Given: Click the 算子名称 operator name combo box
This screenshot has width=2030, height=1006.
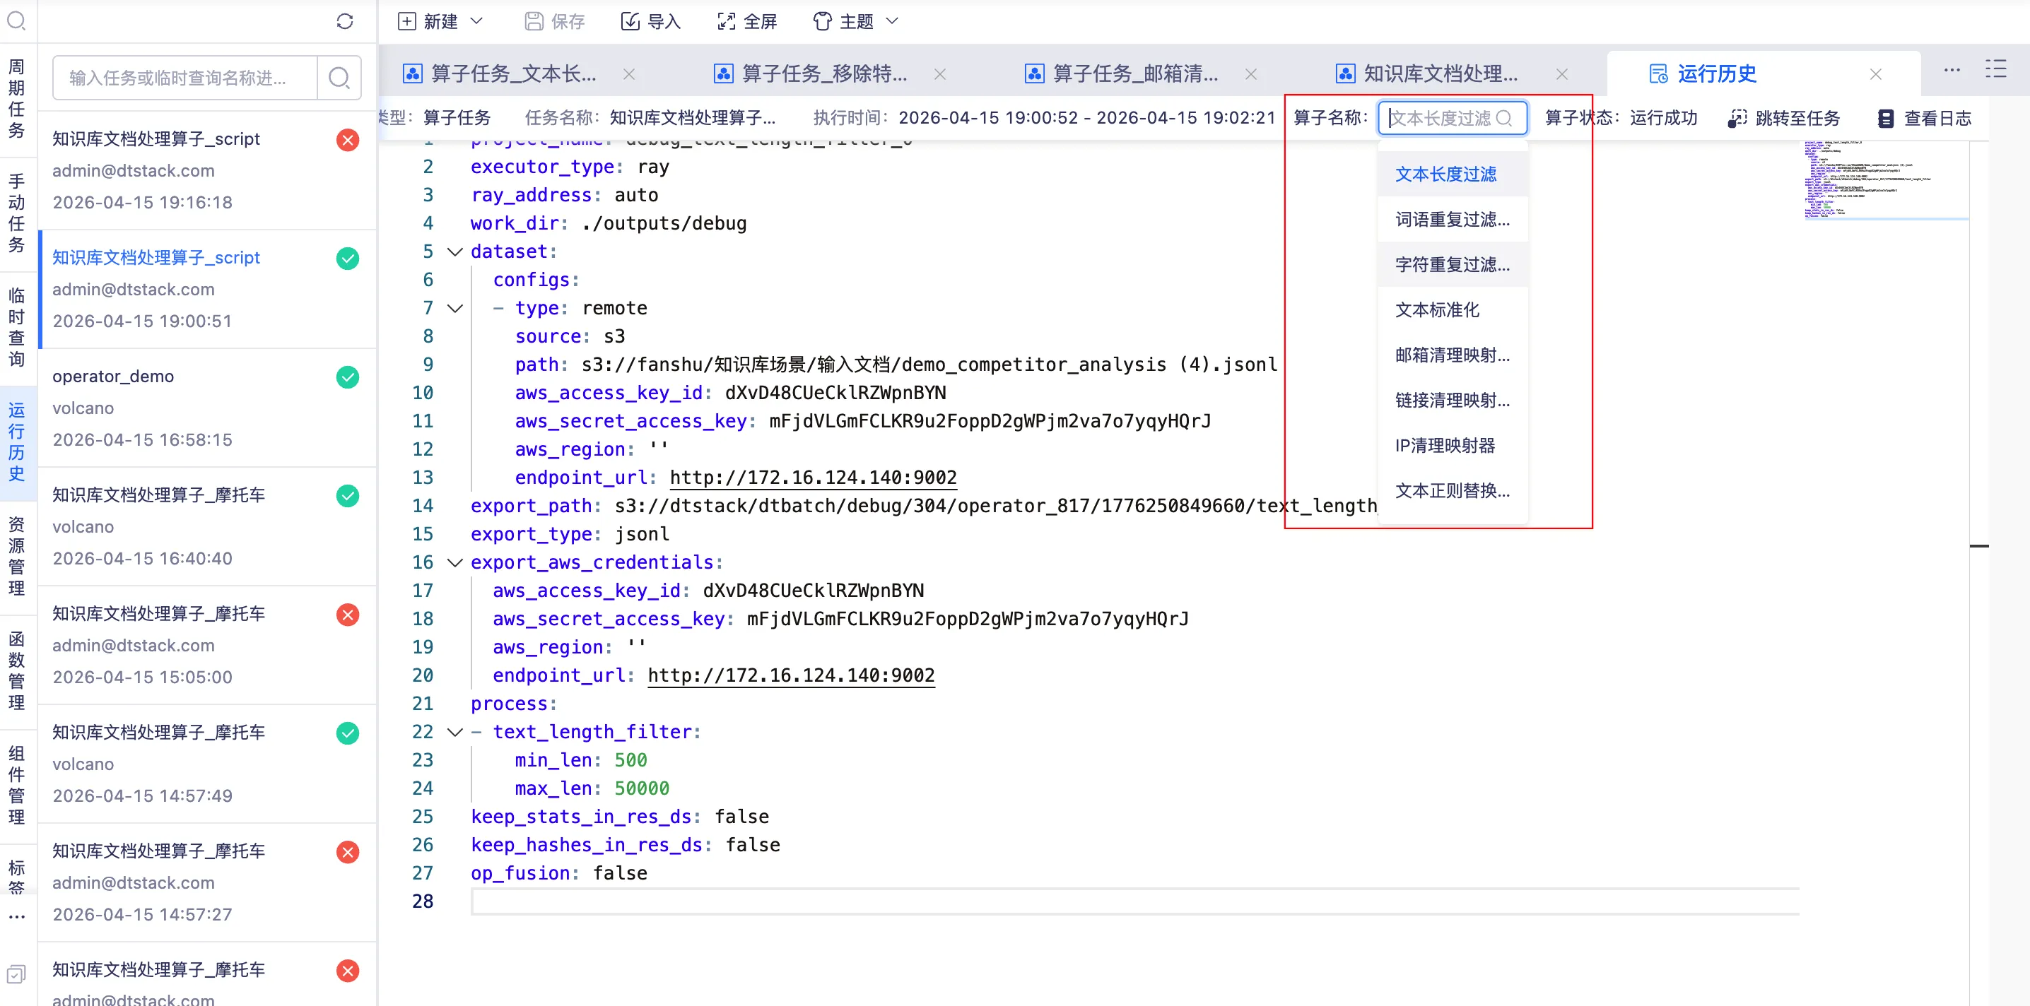Looking at the screenshot, I should coord(1452,118).
